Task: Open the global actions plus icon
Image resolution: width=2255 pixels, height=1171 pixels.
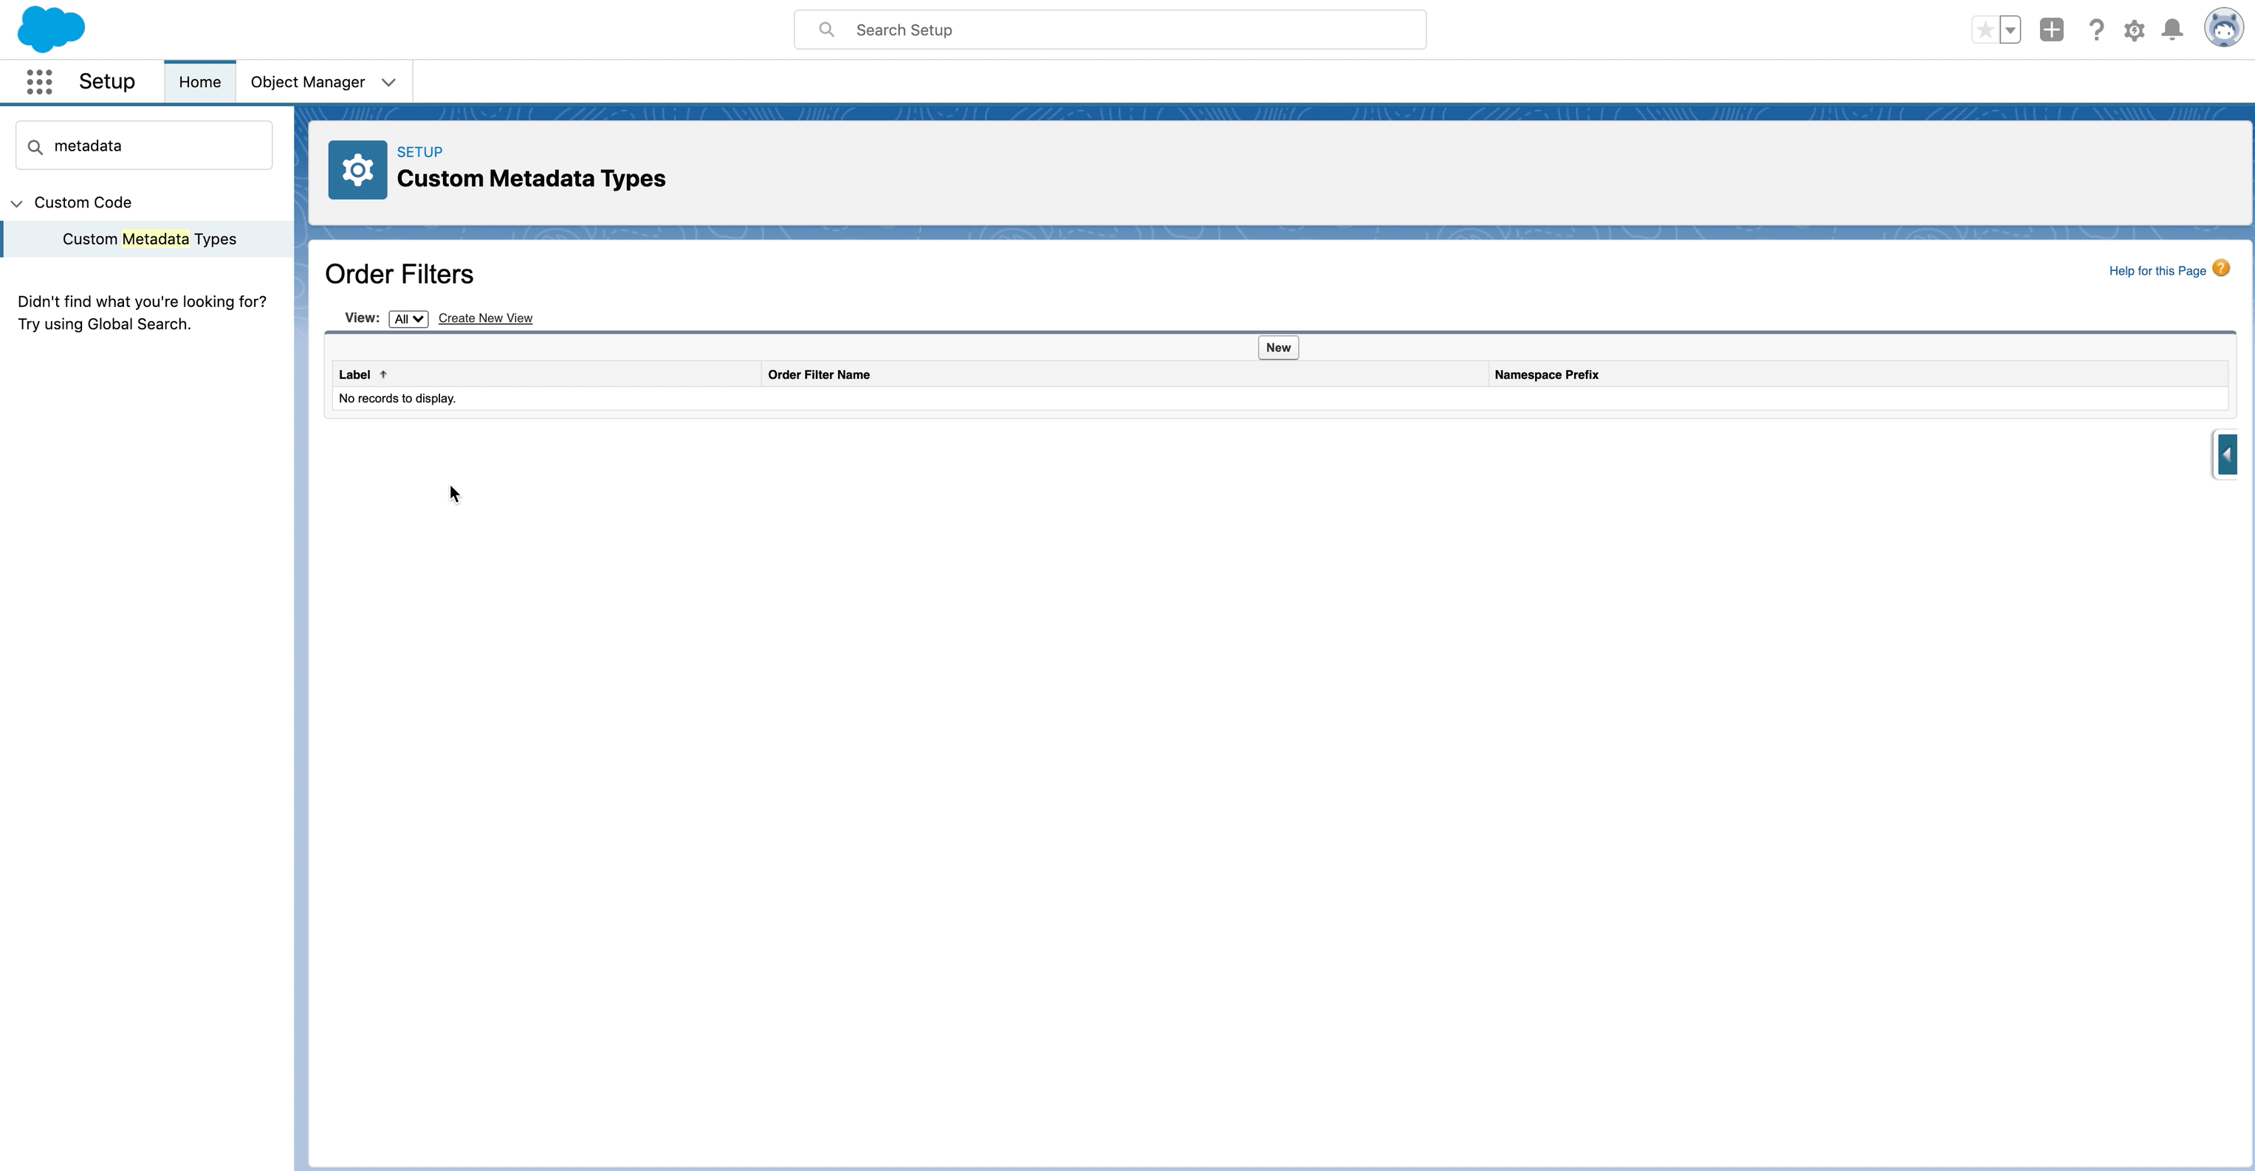Action: [x=2051, y=30]
